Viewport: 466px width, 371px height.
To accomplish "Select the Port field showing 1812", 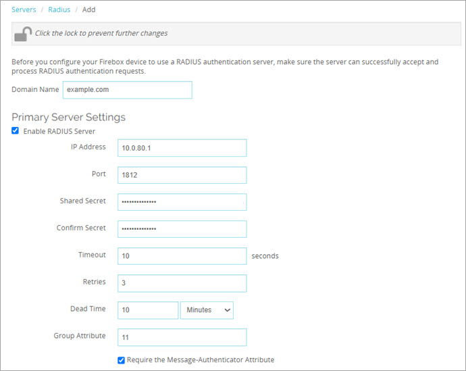I will (x=182, y=175).
